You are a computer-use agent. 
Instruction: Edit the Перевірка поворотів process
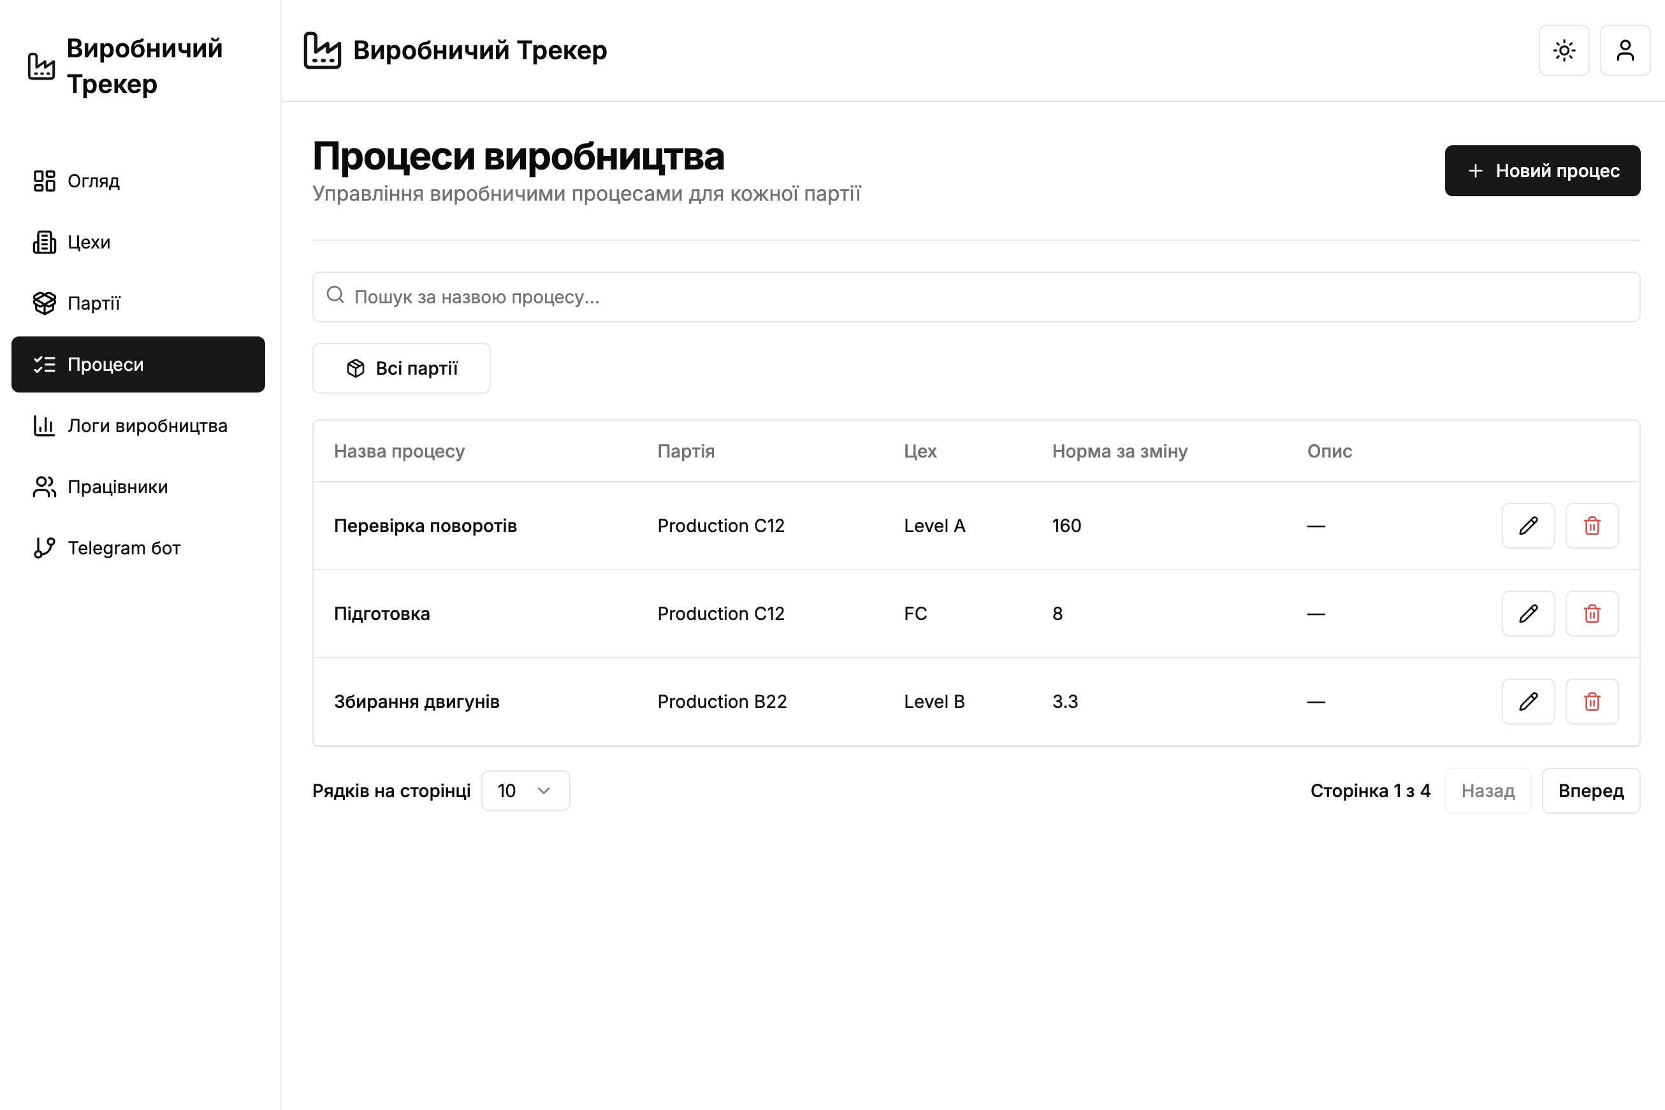(x=1527, y=526)
